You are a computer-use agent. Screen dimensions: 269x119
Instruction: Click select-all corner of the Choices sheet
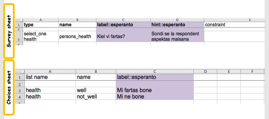tap(19, 71)
